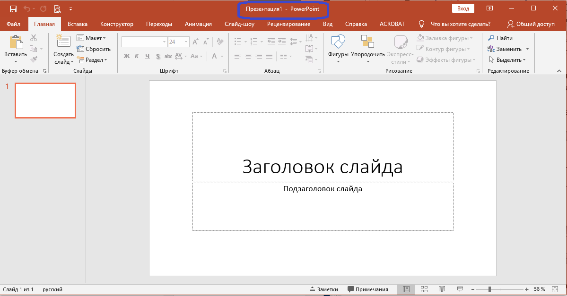Switch to the Анимация tab
Screen dimensions: 567x296
[198, 24]
